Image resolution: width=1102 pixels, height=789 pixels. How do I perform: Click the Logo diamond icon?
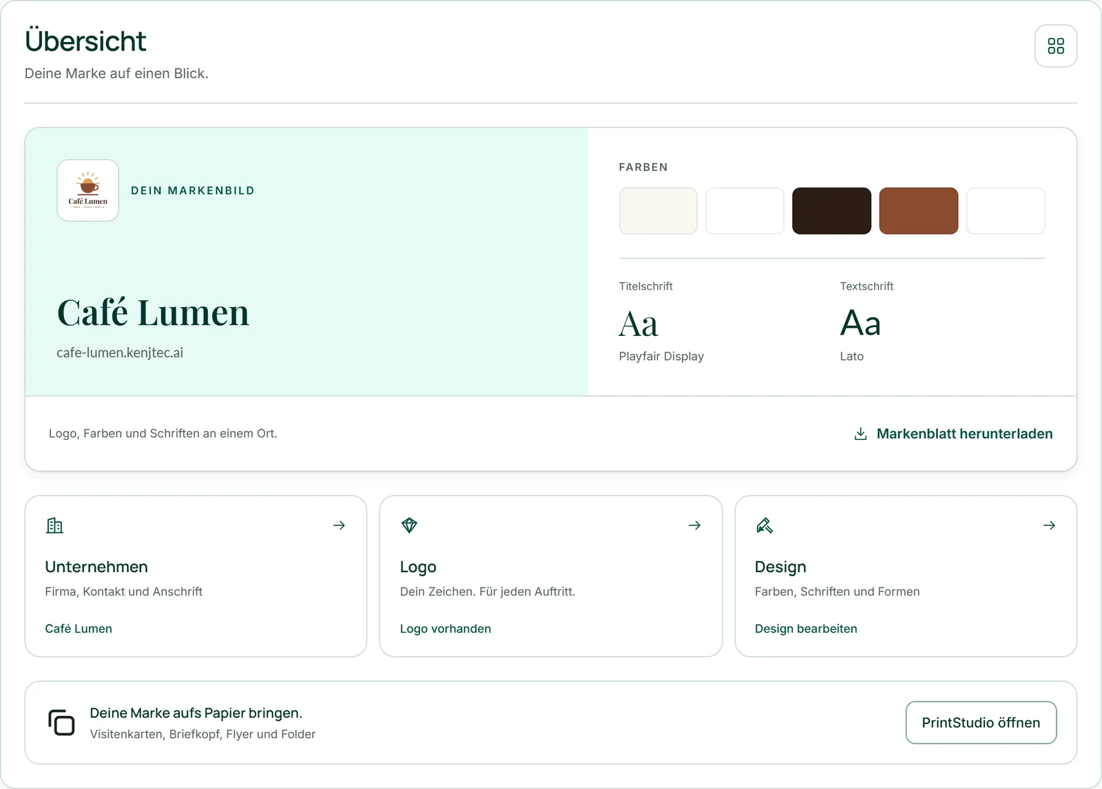point(409,525)
